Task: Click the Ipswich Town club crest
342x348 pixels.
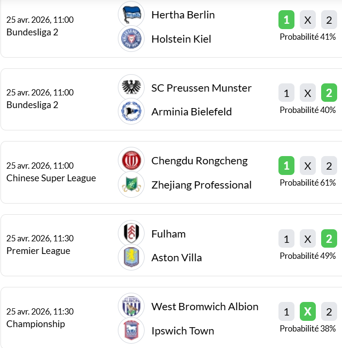Action: [131, 331]
